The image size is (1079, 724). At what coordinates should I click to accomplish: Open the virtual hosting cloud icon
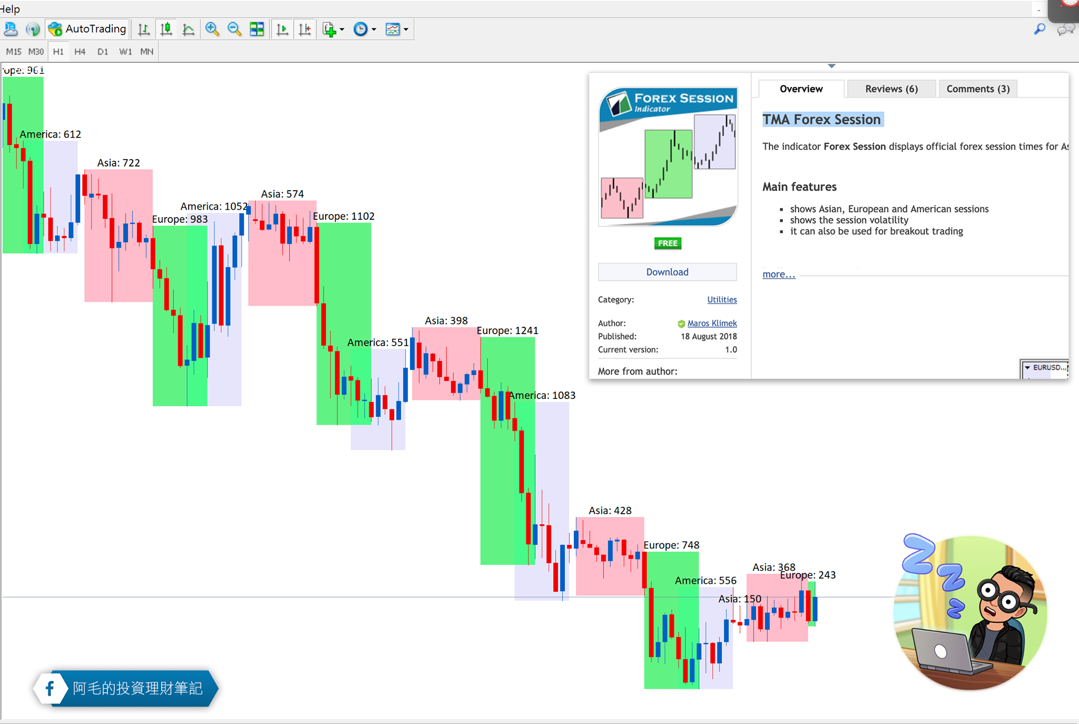point(11,29)
